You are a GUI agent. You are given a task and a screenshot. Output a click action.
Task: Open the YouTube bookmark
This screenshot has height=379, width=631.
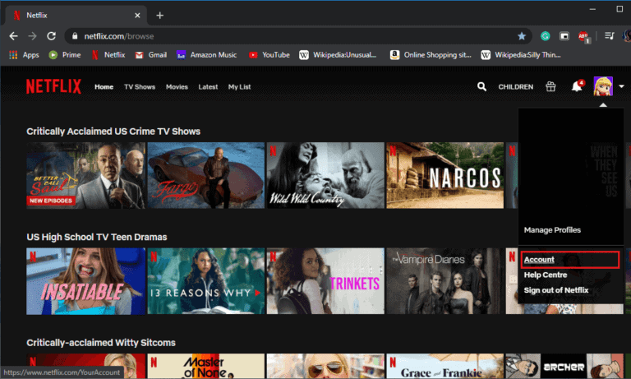[269, 55]
